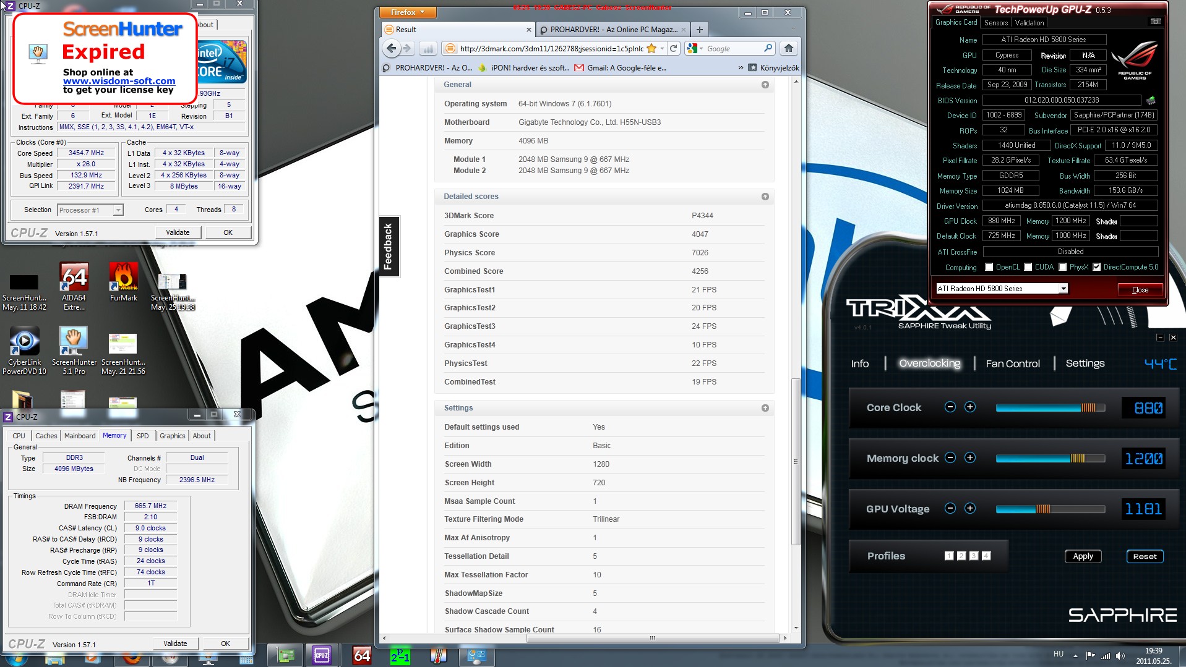Open Firefox home page icon

point(788,48)
